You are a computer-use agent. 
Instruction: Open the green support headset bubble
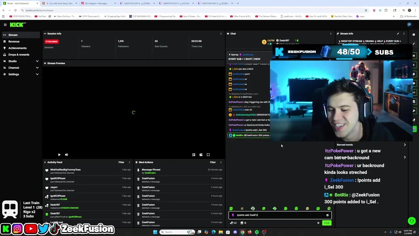412,221
